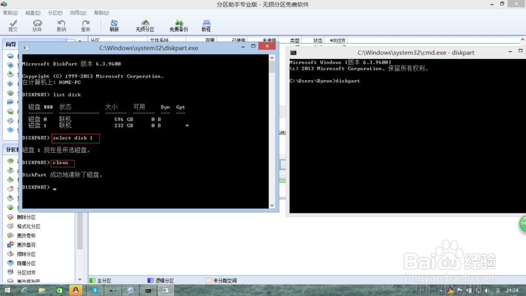The height and width of the screenshot is (296, 526).
Task: Click the '232 GB' disk 1 size
Action: [124, 126]
